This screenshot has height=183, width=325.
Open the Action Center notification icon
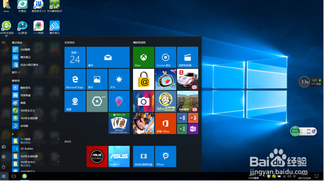[x=317, y=177]
